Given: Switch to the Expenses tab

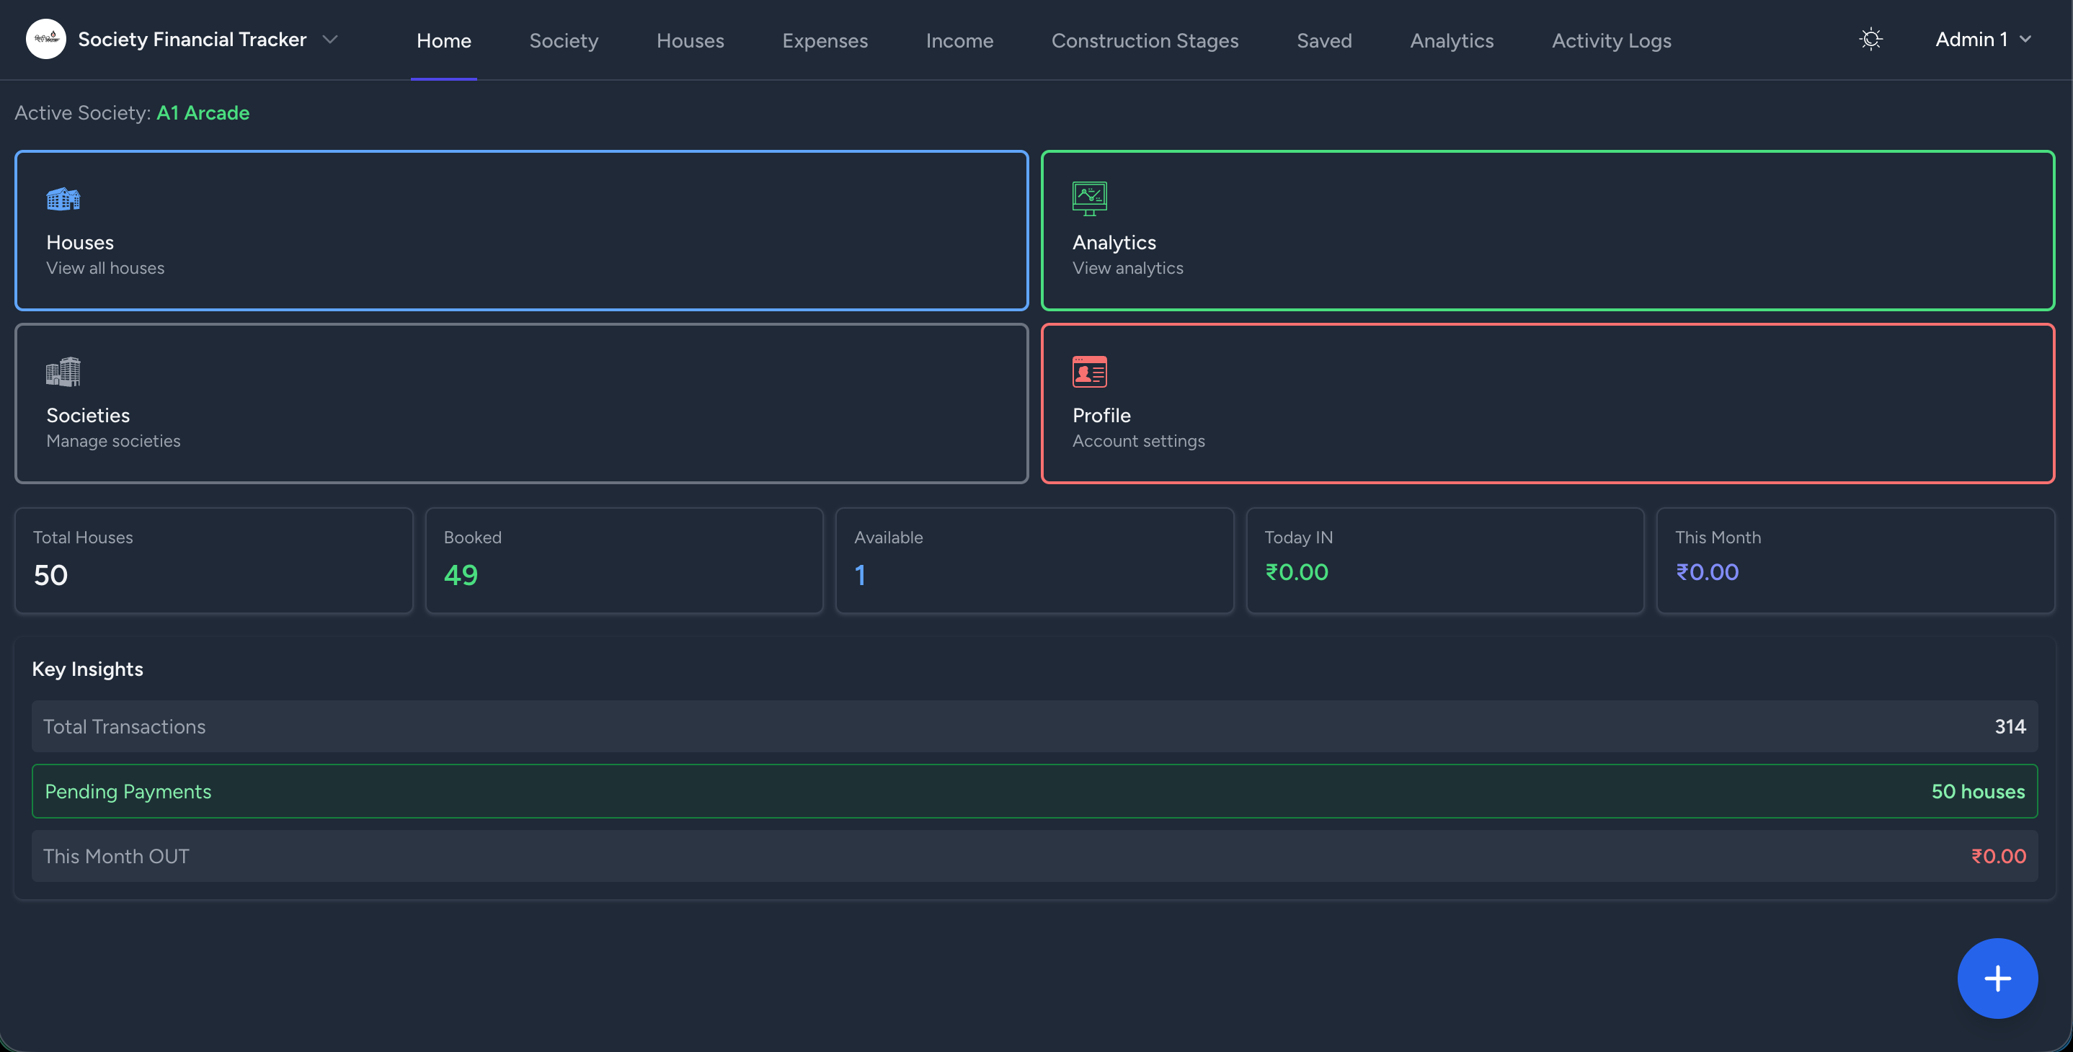Looking at the screenshot, I should (825, 40).
